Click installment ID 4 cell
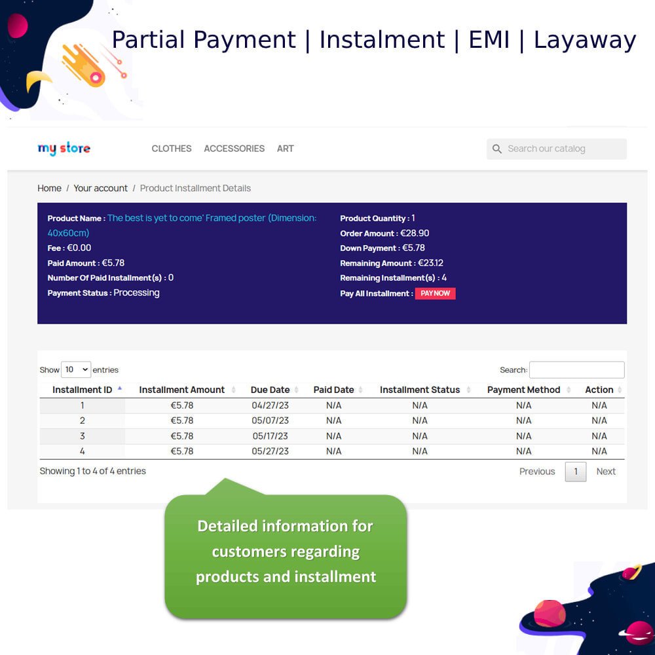 83,451
